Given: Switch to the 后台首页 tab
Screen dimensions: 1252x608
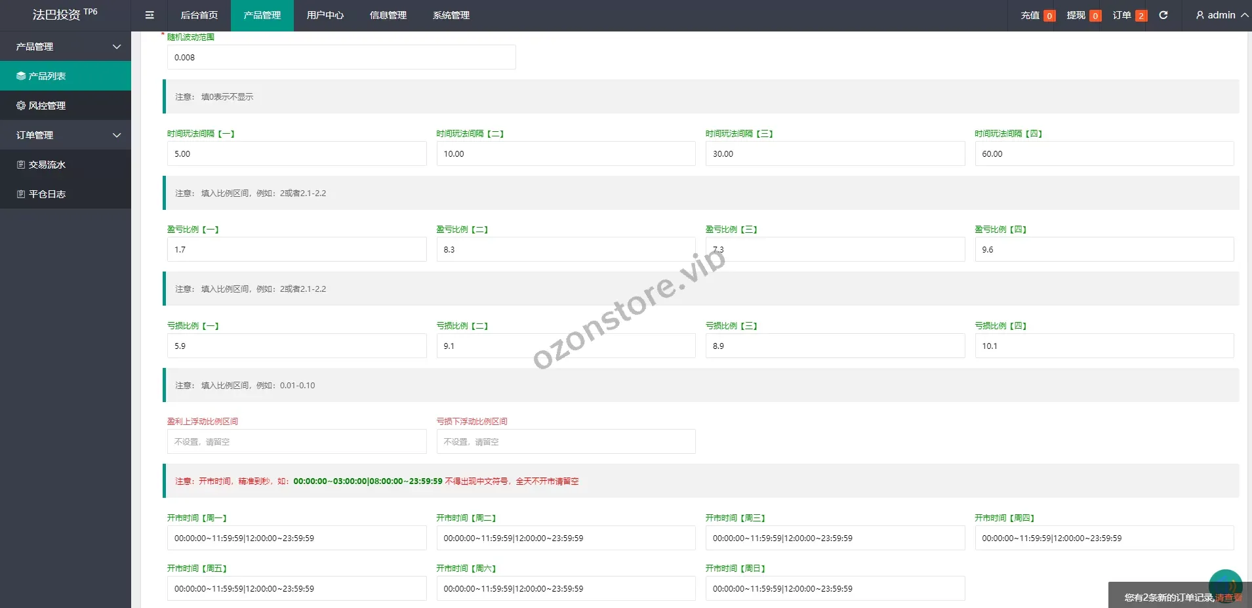Looking at the screenshot, I should tap(199, 15).
